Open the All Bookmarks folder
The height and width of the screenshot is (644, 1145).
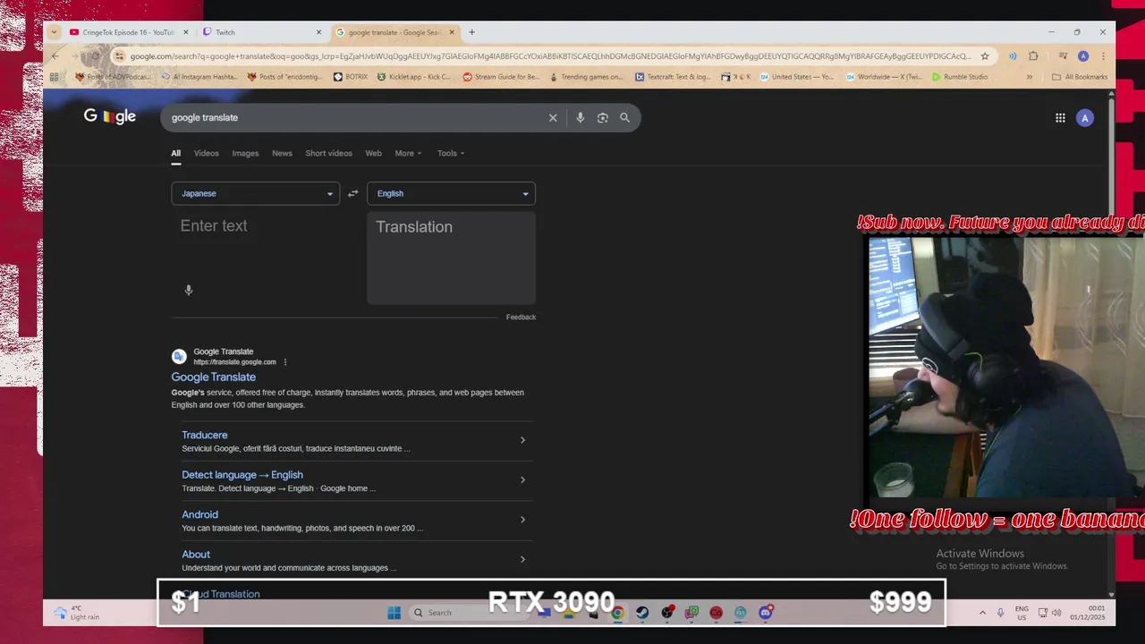coord(1080,77)
